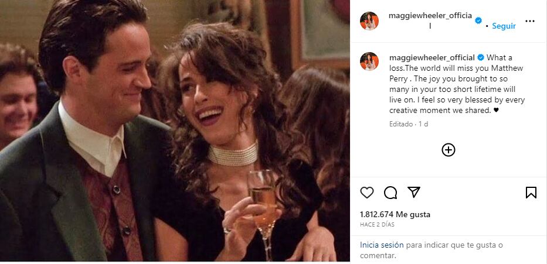Viewport: 547px width, 264px height.
Task: Click the profile avatar beside the caption
Action: pos(369,61)
